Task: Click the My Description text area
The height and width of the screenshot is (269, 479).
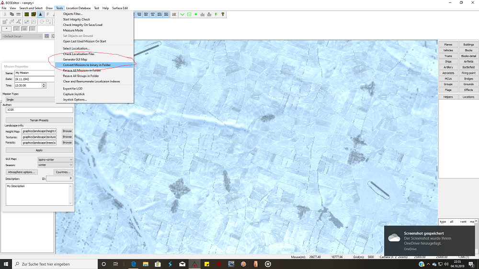Action: click(39, 194)
